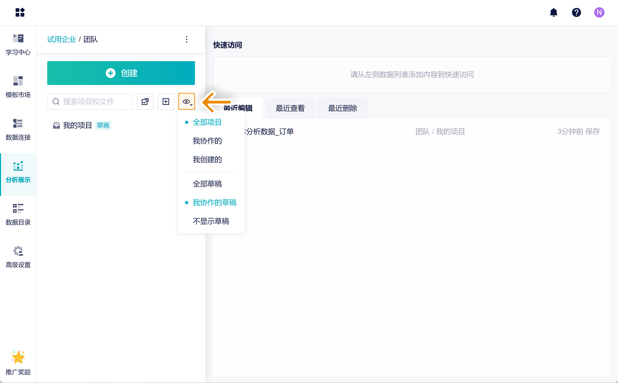Select 我协作的 filter option
618x383 pixels.
click(x=207, y=141)
